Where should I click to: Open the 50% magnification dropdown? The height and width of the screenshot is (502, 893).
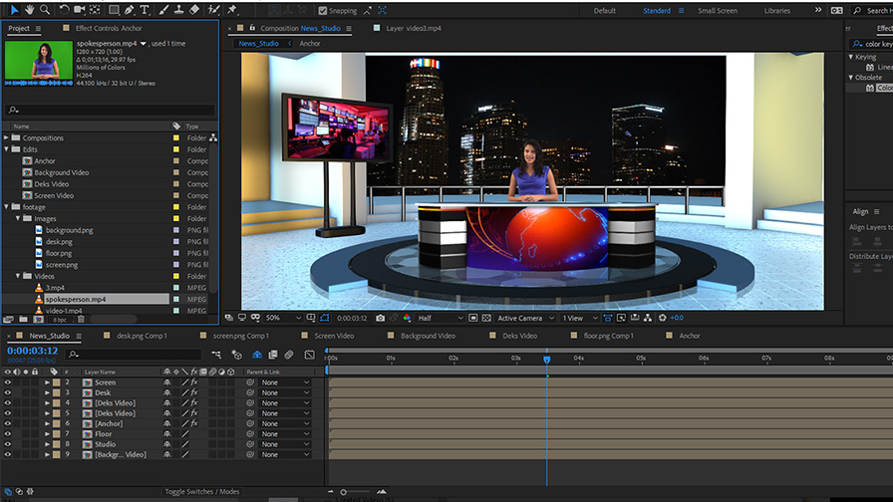[x=284, y=318]
